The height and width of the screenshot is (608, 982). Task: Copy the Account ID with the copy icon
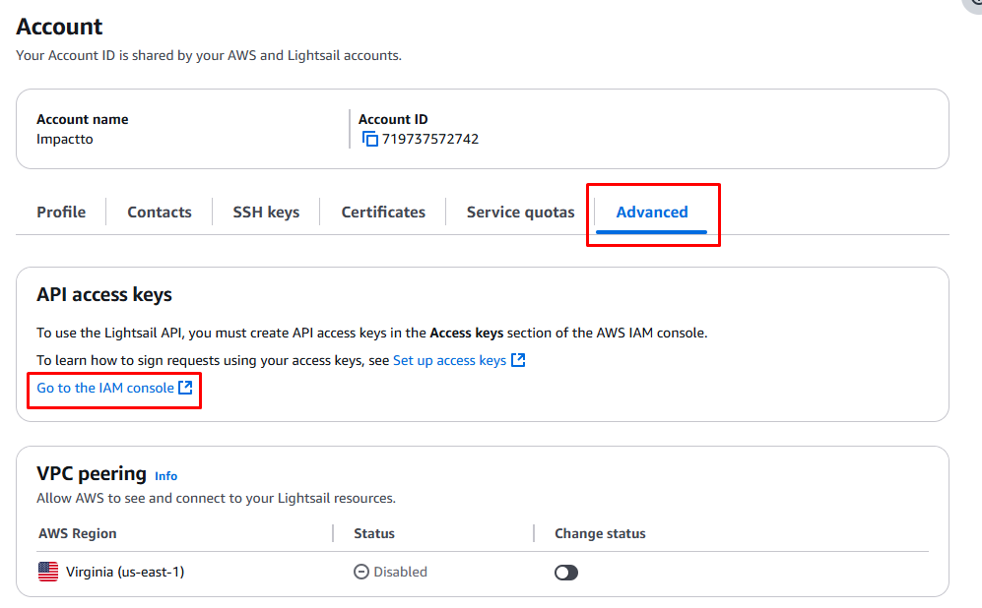(x=370, y=139)
